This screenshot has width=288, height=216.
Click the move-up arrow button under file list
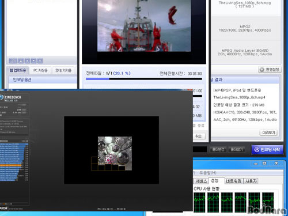tap(28, 61)
